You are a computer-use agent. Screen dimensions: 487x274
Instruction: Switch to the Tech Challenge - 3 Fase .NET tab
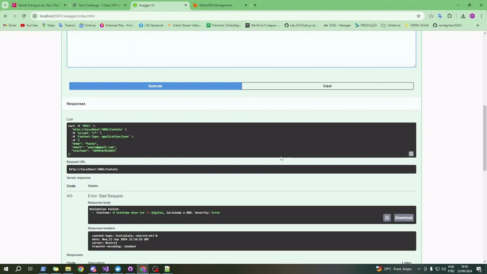99,5
